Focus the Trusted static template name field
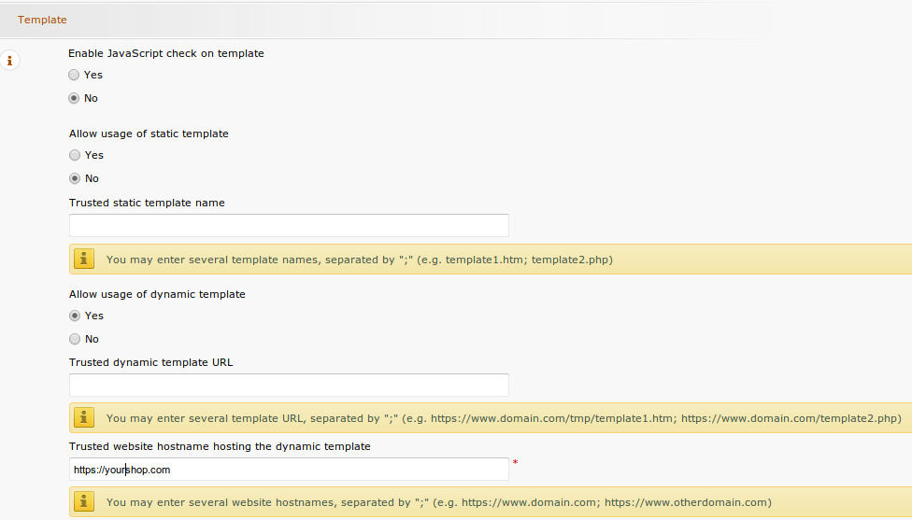 [x=289, y=225]
